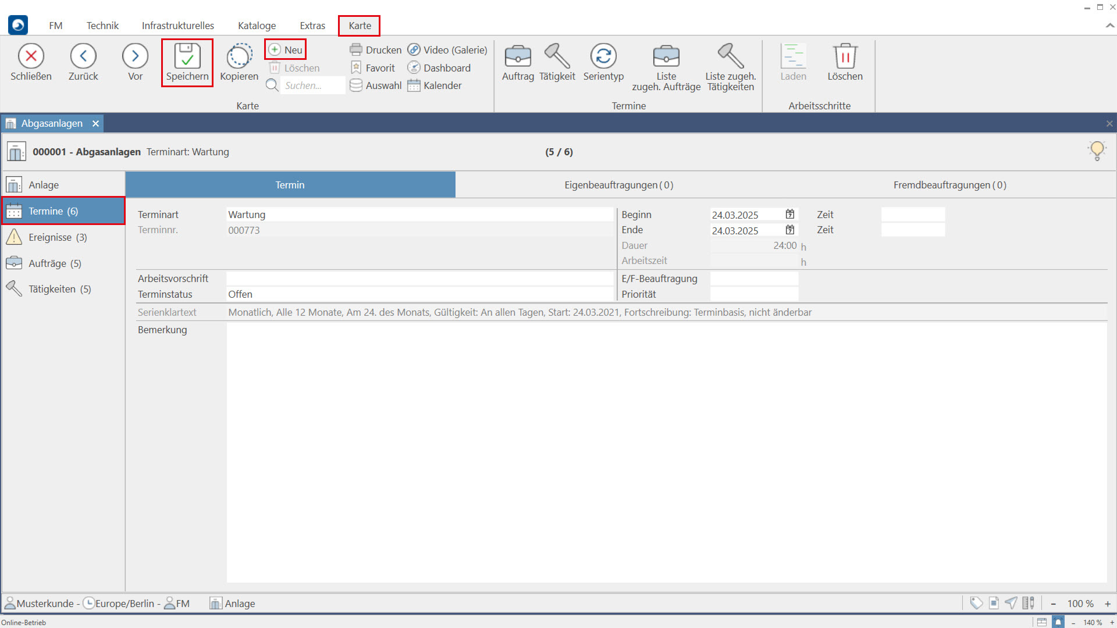Open Liste zugeh. Aufträge icon
1117x628 pixels.
666,57
